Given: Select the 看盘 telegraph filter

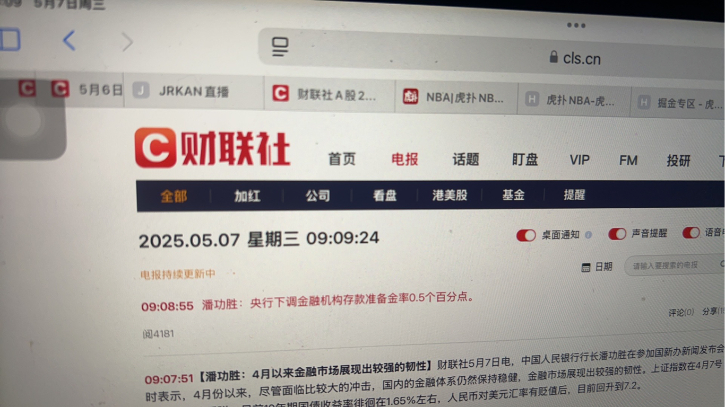Looking at the screenshot, I should 384,196.
